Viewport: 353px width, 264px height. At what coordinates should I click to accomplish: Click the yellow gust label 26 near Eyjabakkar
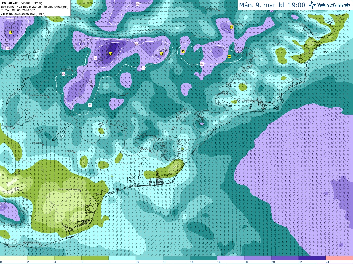[232, 27]
